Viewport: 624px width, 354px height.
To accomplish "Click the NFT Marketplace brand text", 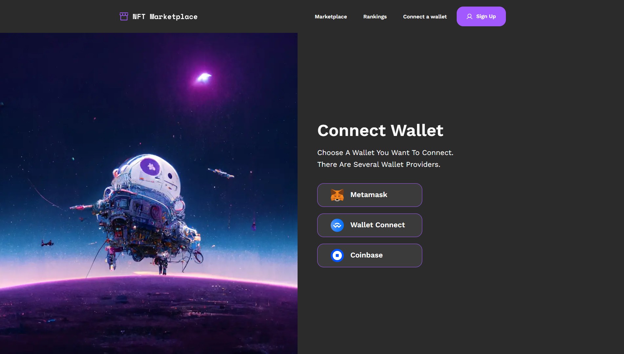I will coord(165,17).
